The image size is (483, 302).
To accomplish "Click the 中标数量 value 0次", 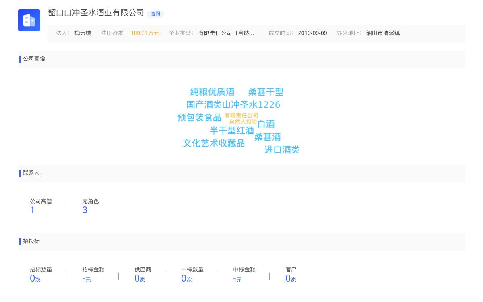I will [x=186, y=279].
